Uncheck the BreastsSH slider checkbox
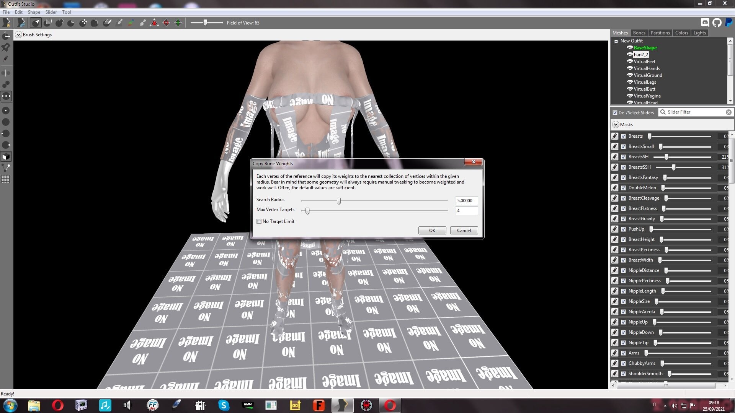 point(623,157)
